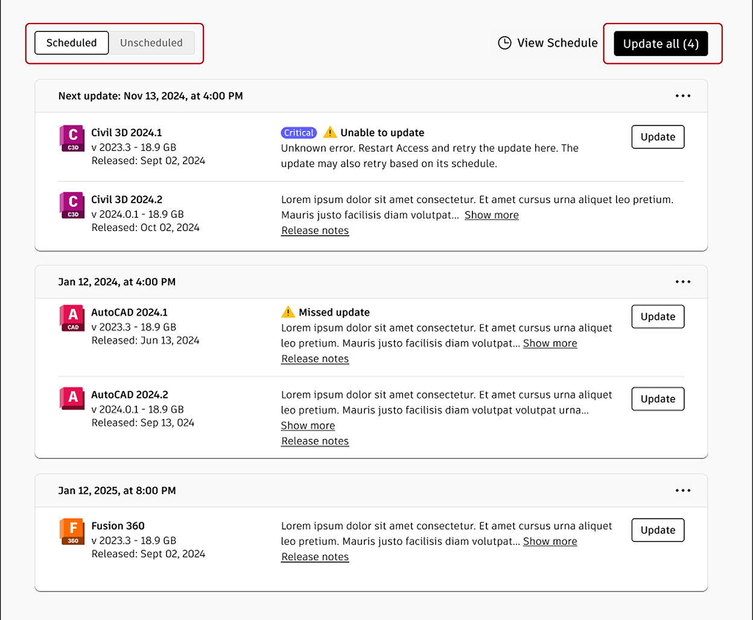Click the Civil 3D 2024.2 product icon
The image size is (753, 620).
pos(72,205)
